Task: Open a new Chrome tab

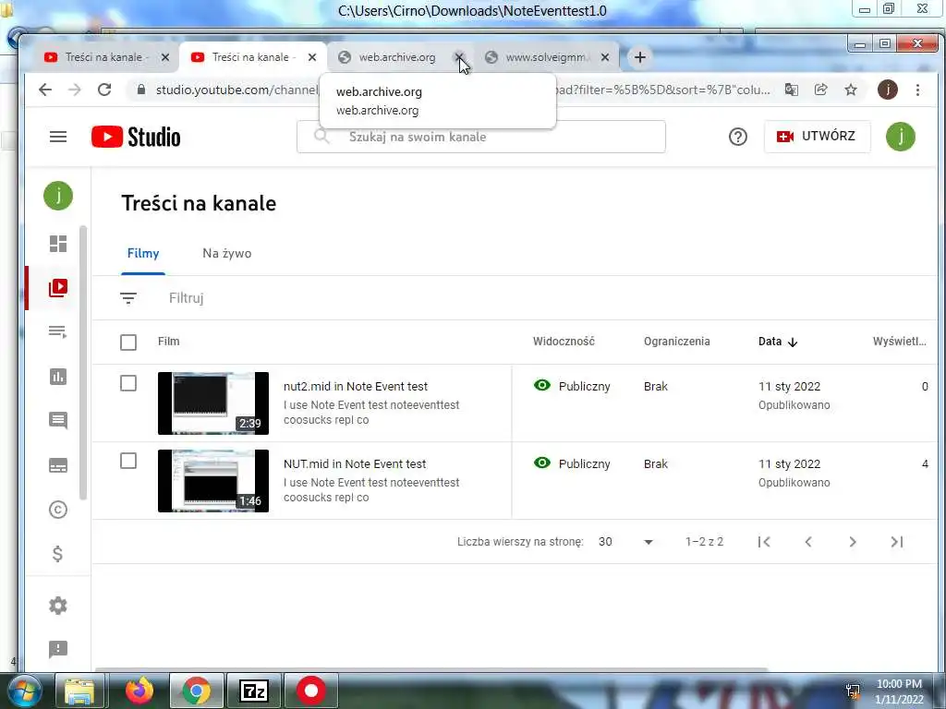Action: [640, 57]
